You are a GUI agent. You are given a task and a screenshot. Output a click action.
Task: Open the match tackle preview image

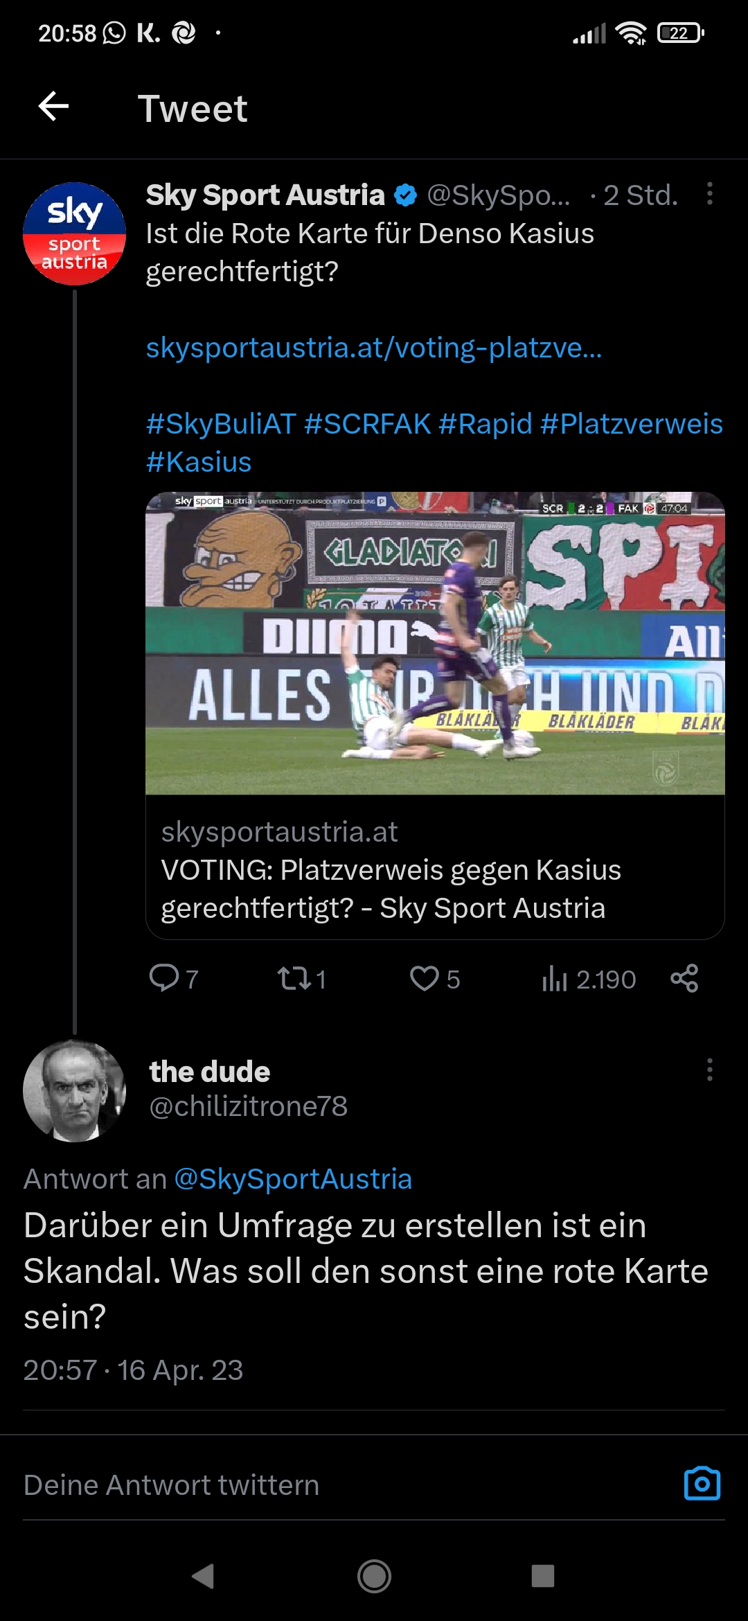point(435,643)
